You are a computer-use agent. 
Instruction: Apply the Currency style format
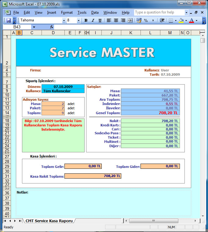[139, 20]
